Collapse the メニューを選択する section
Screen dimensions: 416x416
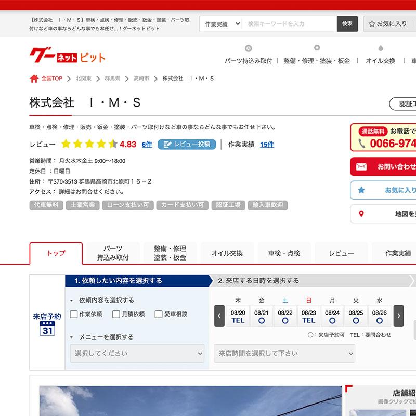pyautogui.click(x=71, y=337)
